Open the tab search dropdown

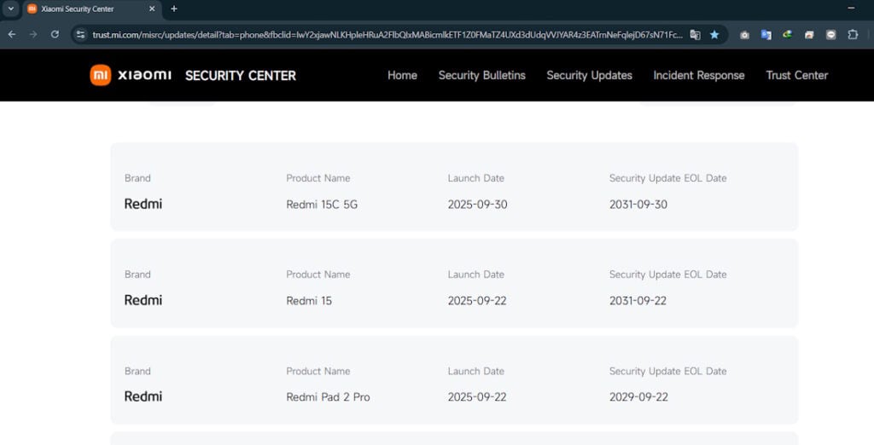click(x=11, y=9)
